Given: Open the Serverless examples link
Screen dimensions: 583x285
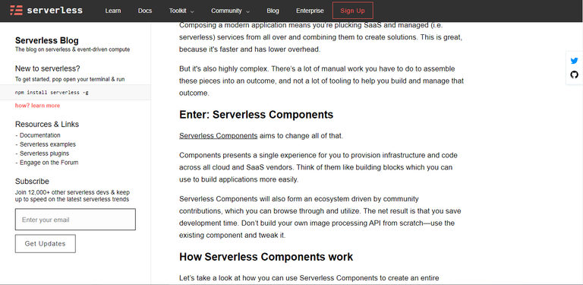Looking at the screenshot, I should click(48, 144).
